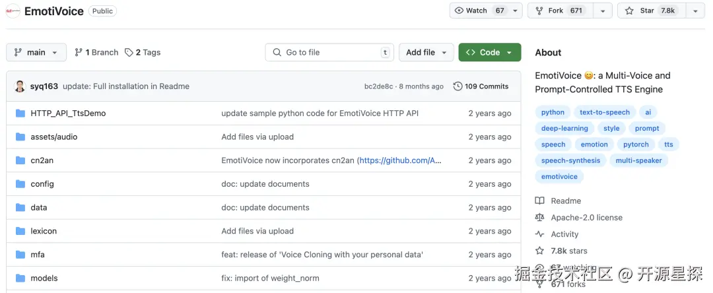This screenshot has width=713, height=293.
Task: Click the EmotiVoice repository logo icon
Action: 13,11
